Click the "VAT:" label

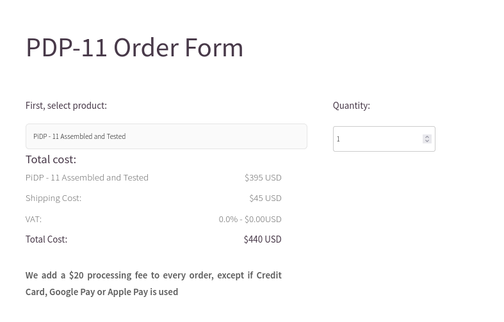point(33,219)
